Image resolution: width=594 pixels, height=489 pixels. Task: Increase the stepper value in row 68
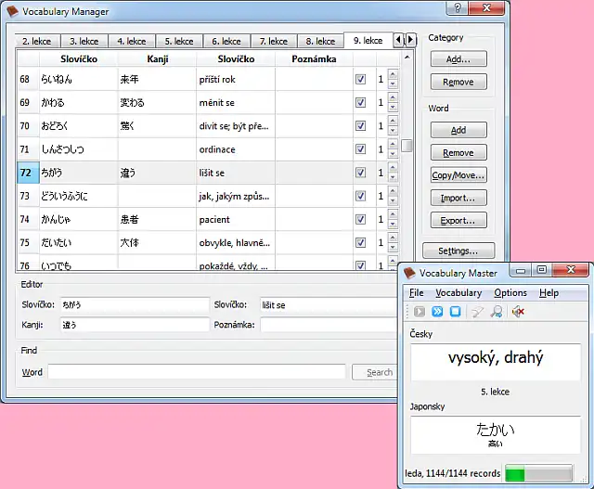(x=393, y=74)
